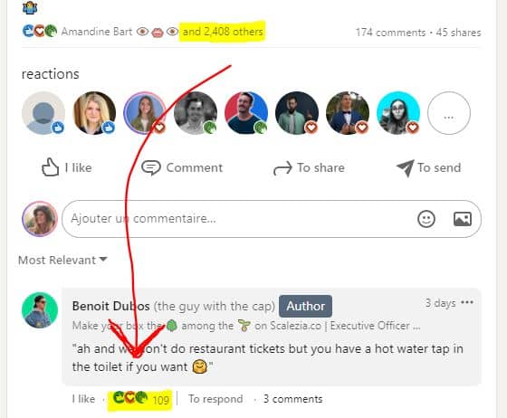Screen dimensions: 507x418
Task: Expand the 'Most Relevant' sort dropdown
Action: (x=62, y=260)
